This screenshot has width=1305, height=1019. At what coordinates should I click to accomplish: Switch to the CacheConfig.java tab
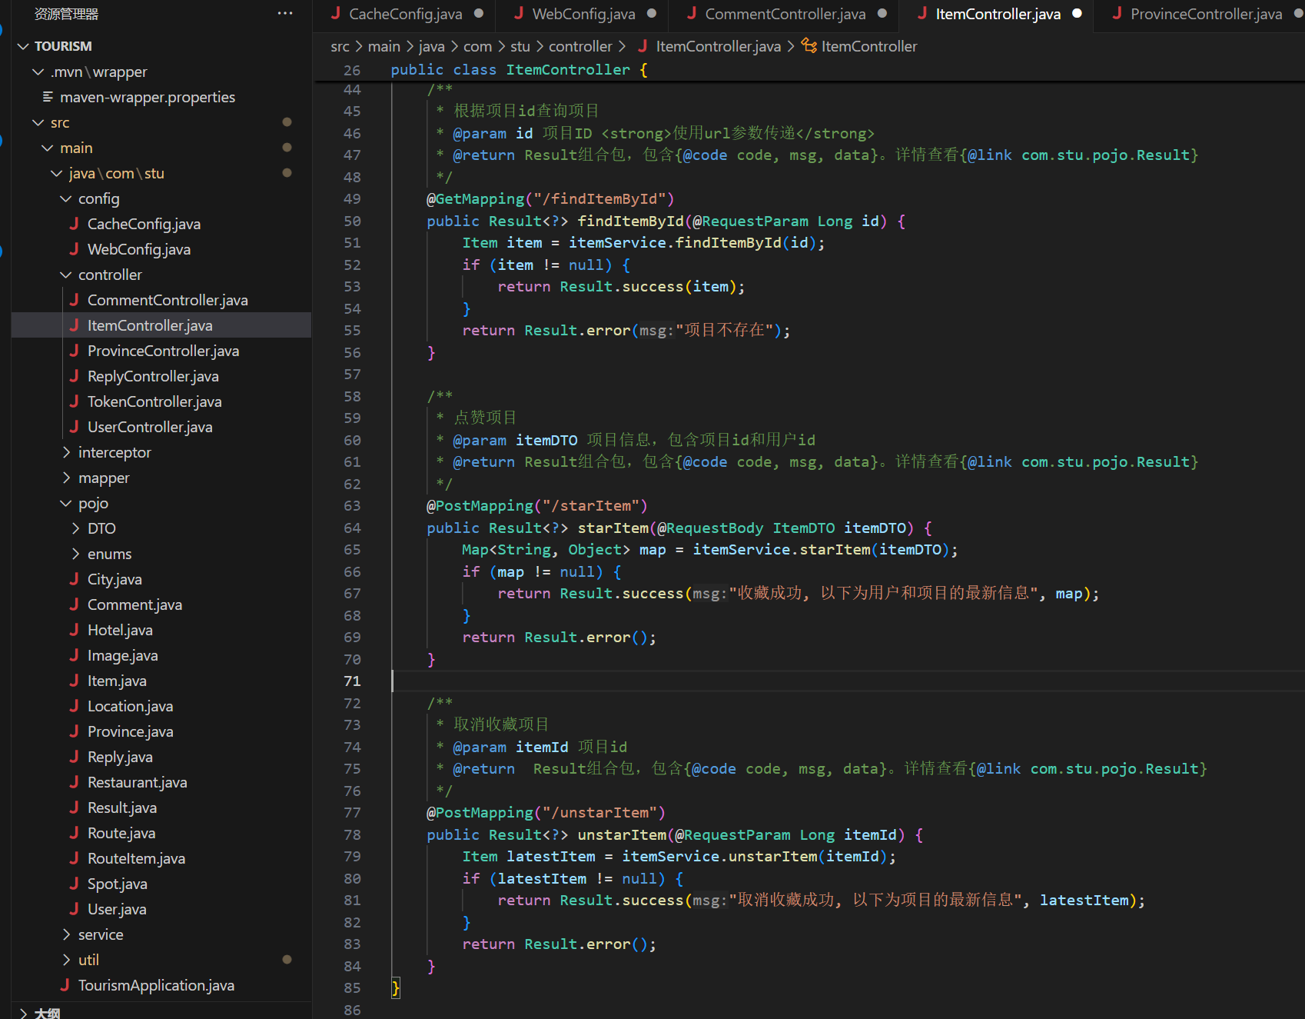(405, 14)
